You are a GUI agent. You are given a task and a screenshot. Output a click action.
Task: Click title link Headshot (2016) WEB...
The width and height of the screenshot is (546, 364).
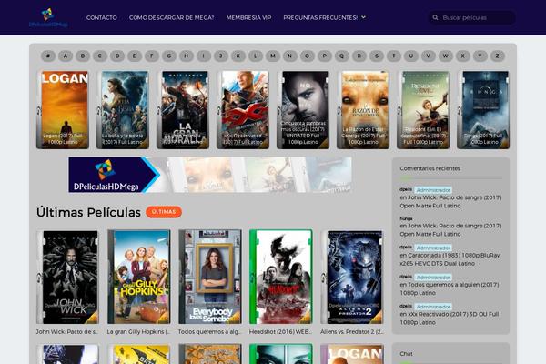(x=280, y=332)
